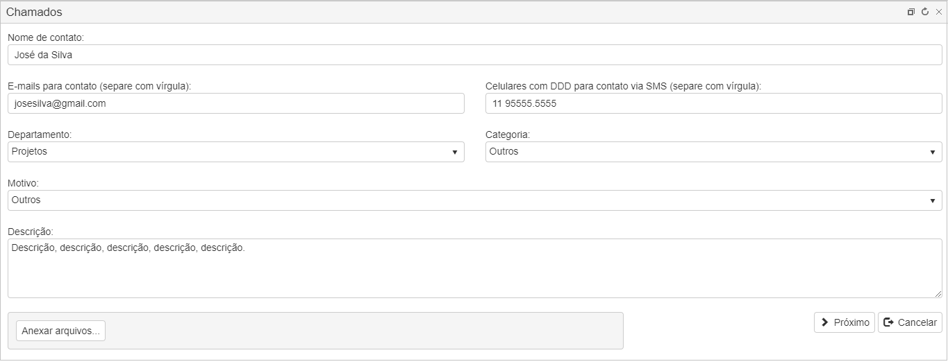The image size is (948, 364).
Task: Click the E-mails para contato input
Action: (236, 103)
